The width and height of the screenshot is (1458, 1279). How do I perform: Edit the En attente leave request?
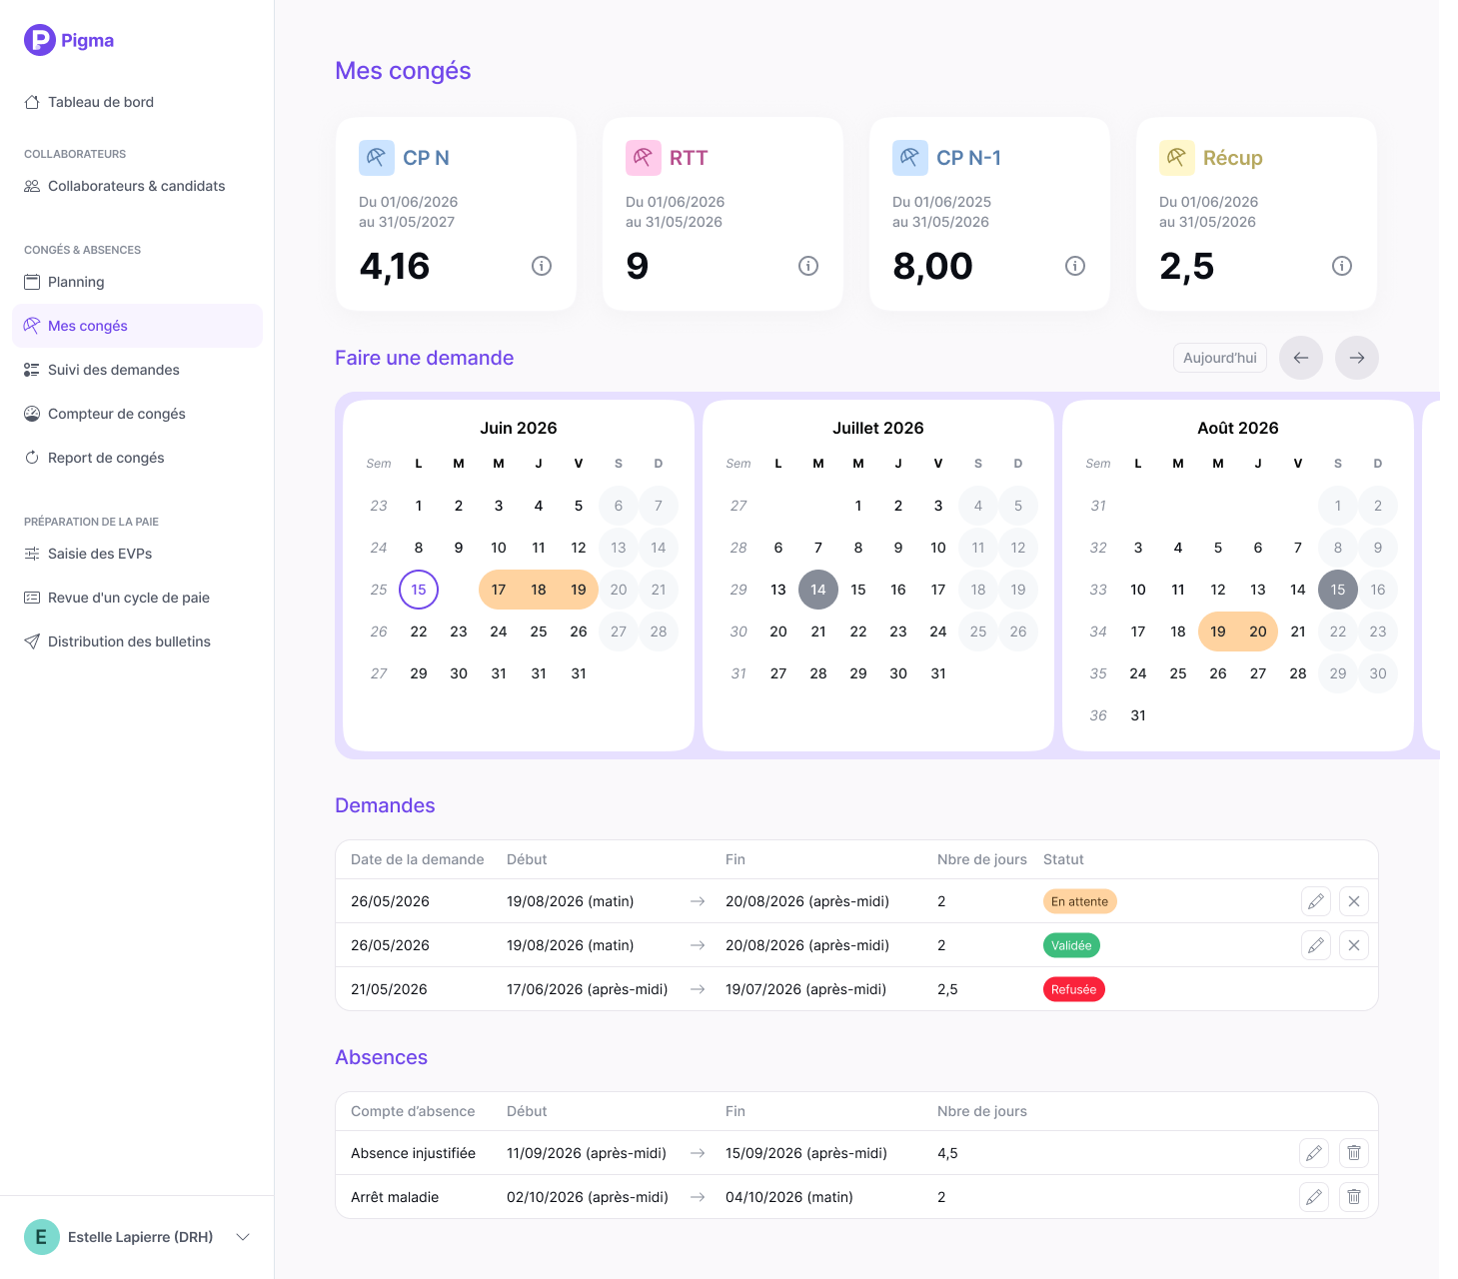[1316, 901]
